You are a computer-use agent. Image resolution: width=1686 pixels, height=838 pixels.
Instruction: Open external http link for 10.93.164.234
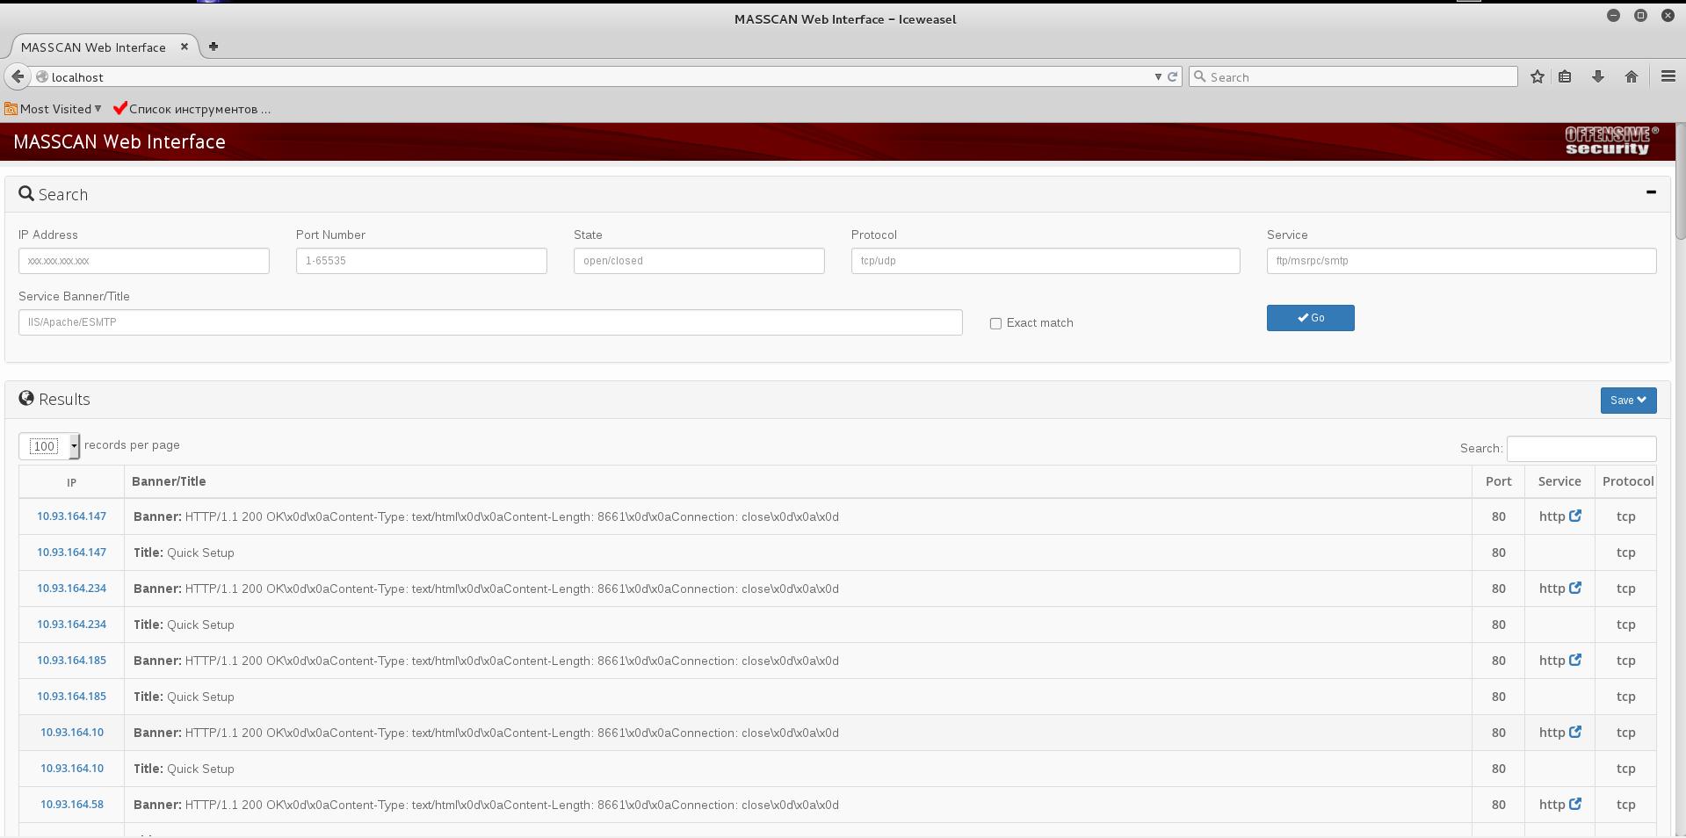[x=1574, y=589]
